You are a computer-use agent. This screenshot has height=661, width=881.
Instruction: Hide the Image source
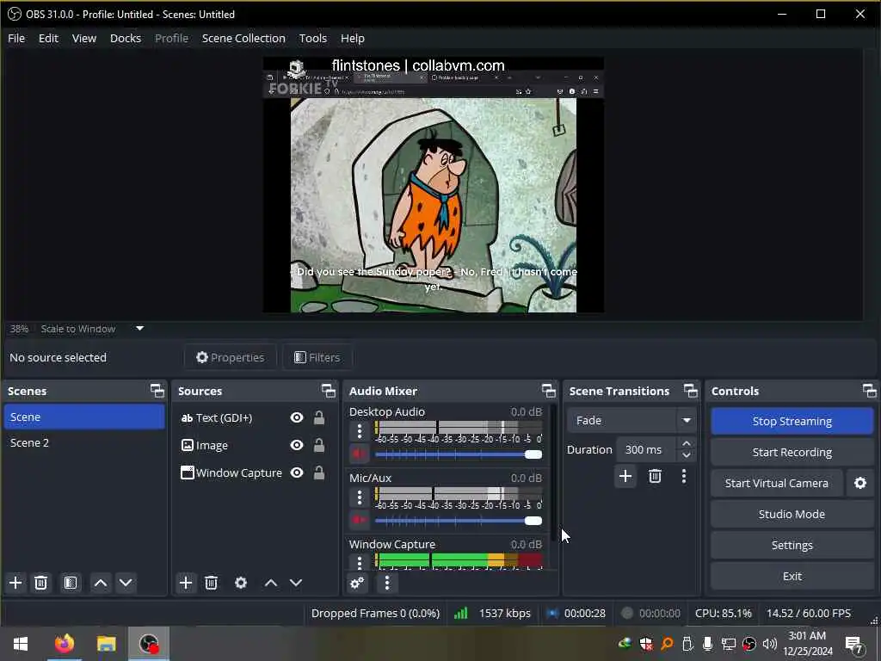[x=297, y=445]
